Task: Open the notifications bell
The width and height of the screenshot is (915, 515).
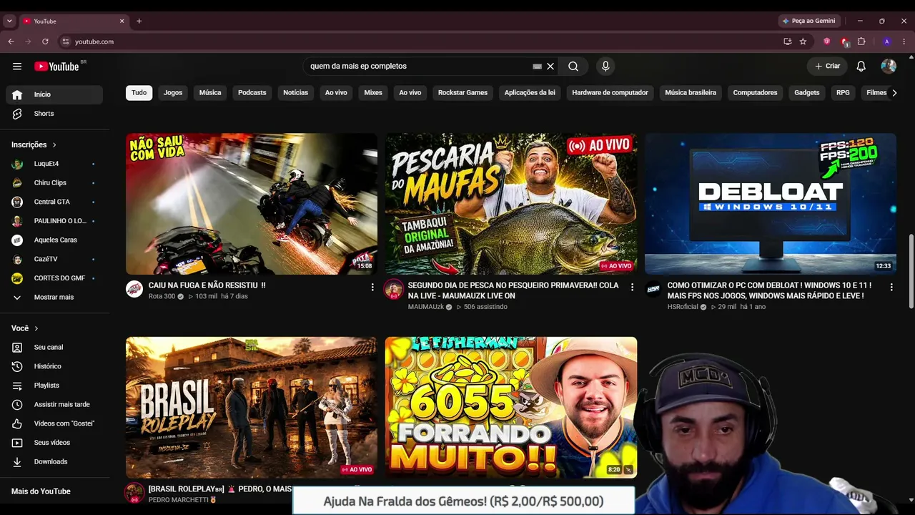Action: (861, 67)
